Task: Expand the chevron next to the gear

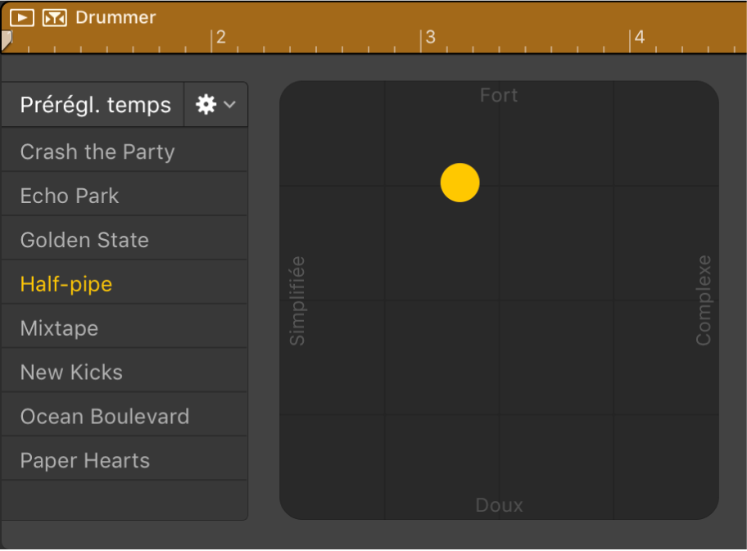Action: pos(230,105)
